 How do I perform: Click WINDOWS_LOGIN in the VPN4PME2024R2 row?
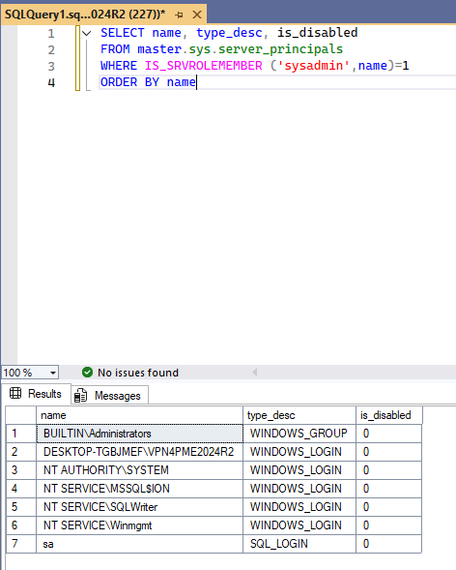coord(299,452)
